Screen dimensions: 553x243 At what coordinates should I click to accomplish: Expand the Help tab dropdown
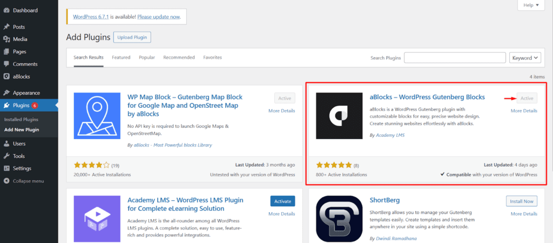pyautogui.click(x=531, y=5)
